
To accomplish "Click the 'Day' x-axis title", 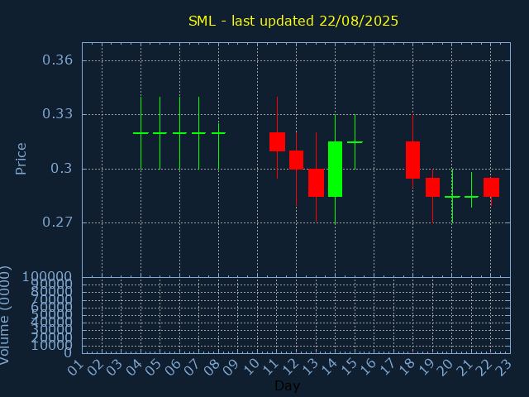I will (287, 385).
